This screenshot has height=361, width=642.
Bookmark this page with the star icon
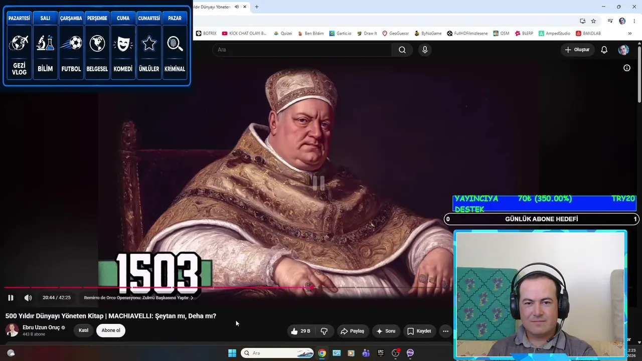tap(593, 21)
